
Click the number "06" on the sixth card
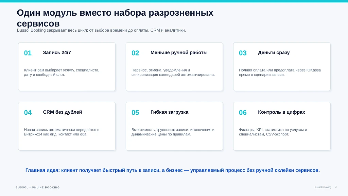point(243,112)
